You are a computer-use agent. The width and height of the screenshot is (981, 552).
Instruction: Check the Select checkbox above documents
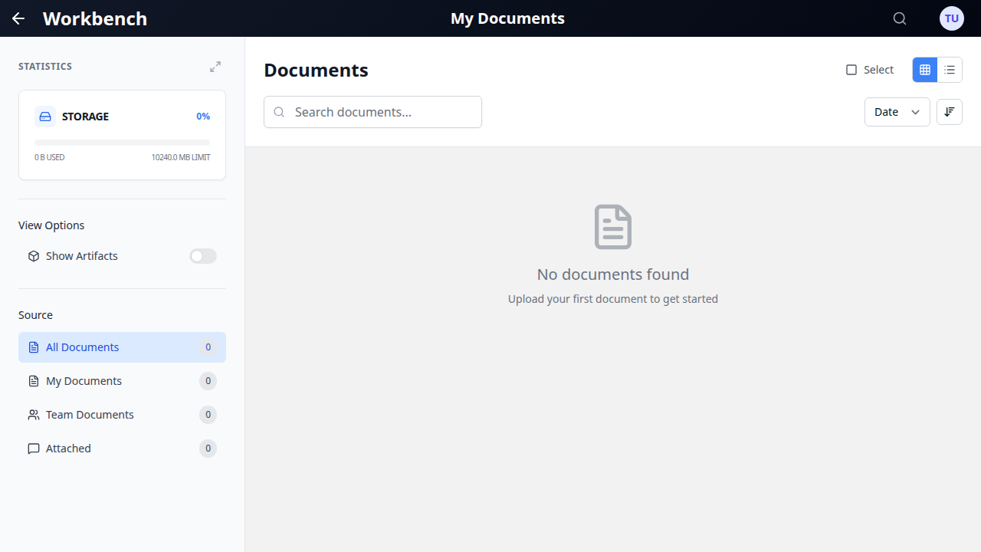851,70
